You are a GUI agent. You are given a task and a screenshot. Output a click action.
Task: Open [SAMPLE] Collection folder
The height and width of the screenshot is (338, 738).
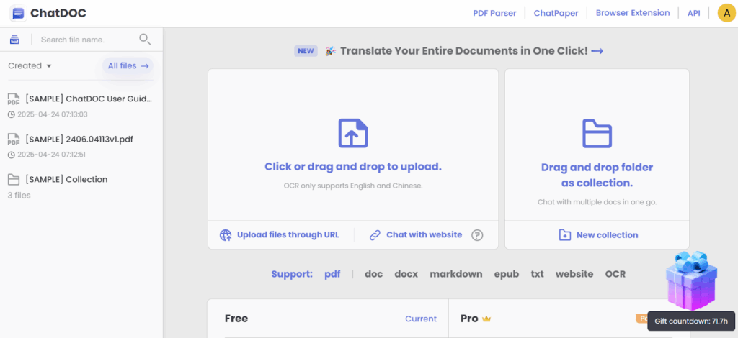66,179
